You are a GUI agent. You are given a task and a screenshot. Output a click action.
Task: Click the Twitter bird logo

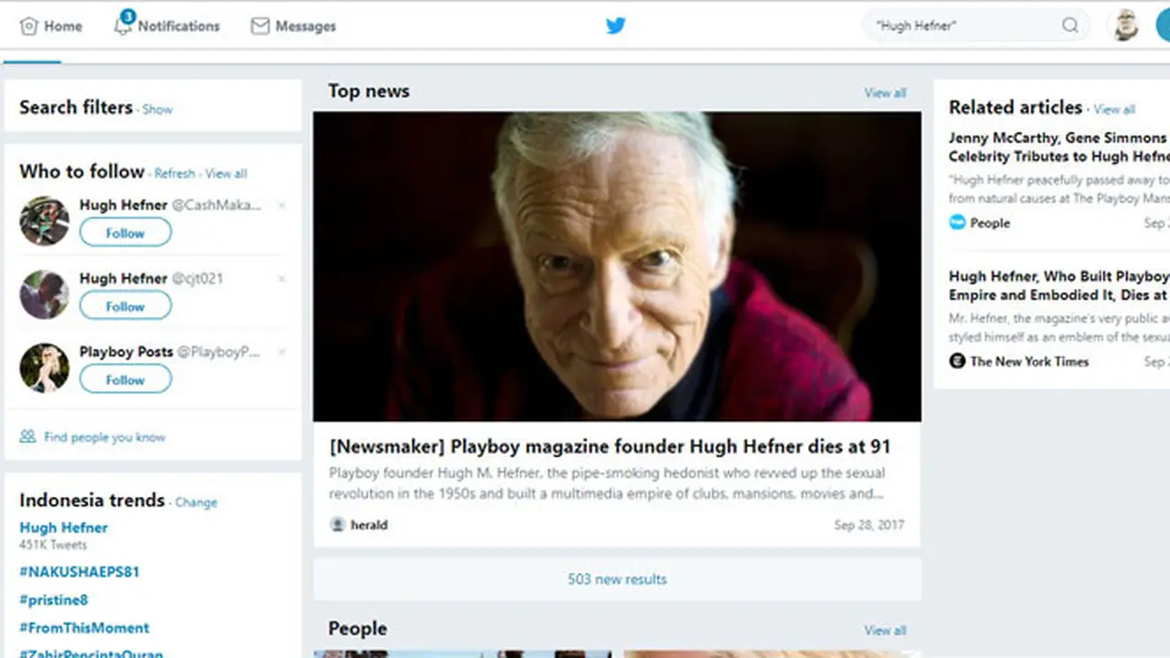(x=616, y=26)
